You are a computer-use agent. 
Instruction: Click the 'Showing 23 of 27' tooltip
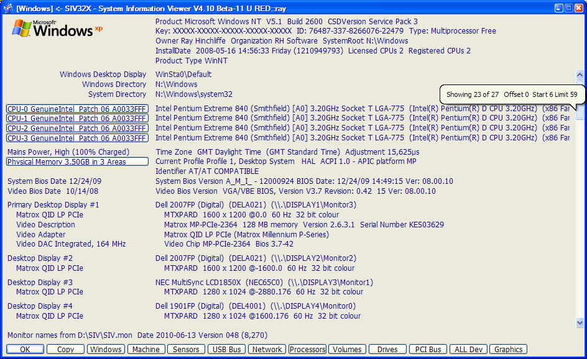pos(512,94)
